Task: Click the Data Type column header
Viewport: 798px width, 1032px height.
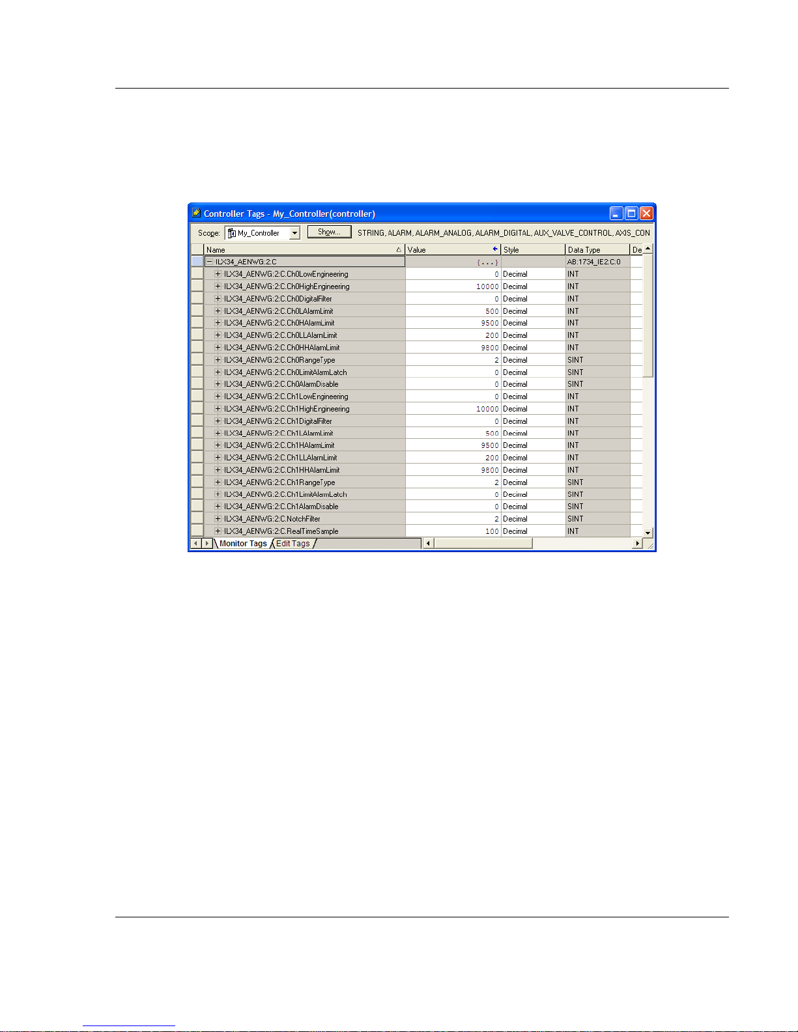Action: [x=597, y=250]
